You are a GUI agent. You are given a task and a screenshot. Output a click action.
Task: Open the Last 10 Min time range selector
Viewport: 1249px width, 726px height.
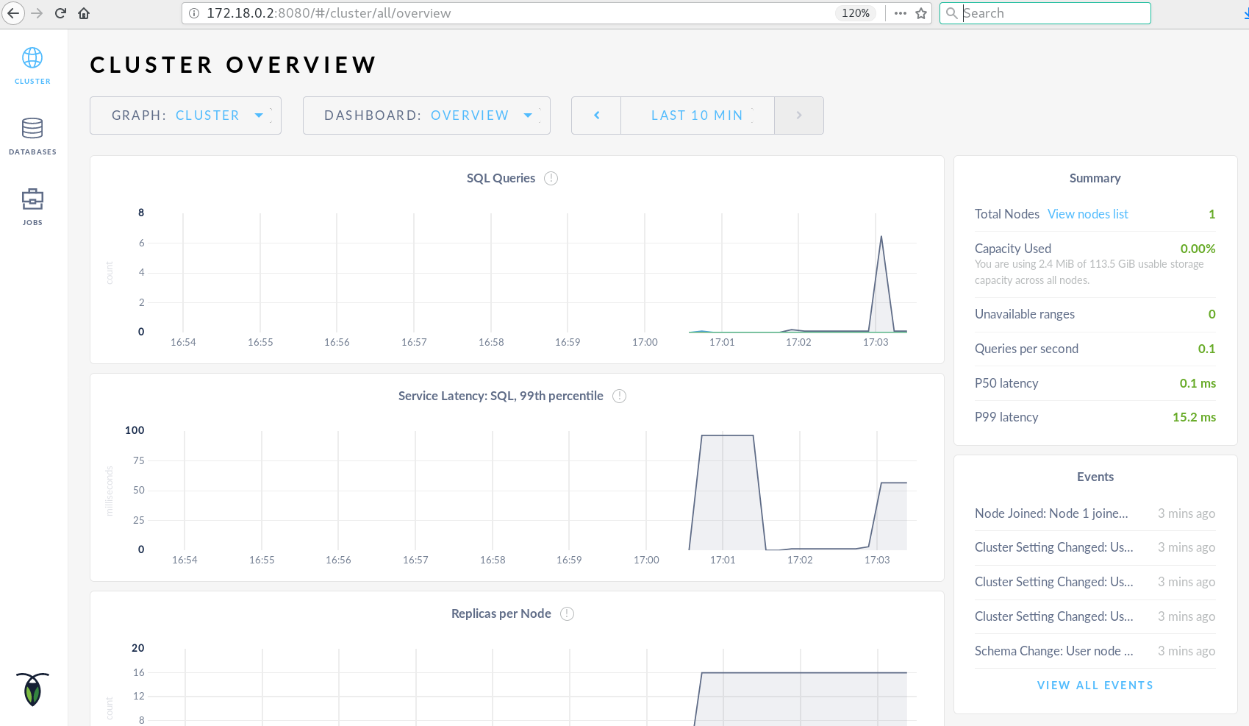697,115
